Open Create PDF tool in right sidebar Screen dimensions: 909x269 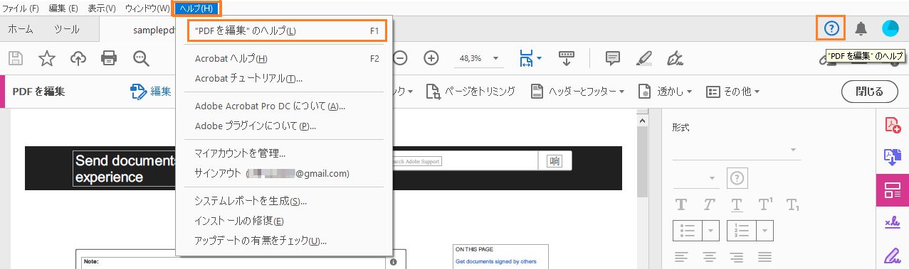[892, 126]
